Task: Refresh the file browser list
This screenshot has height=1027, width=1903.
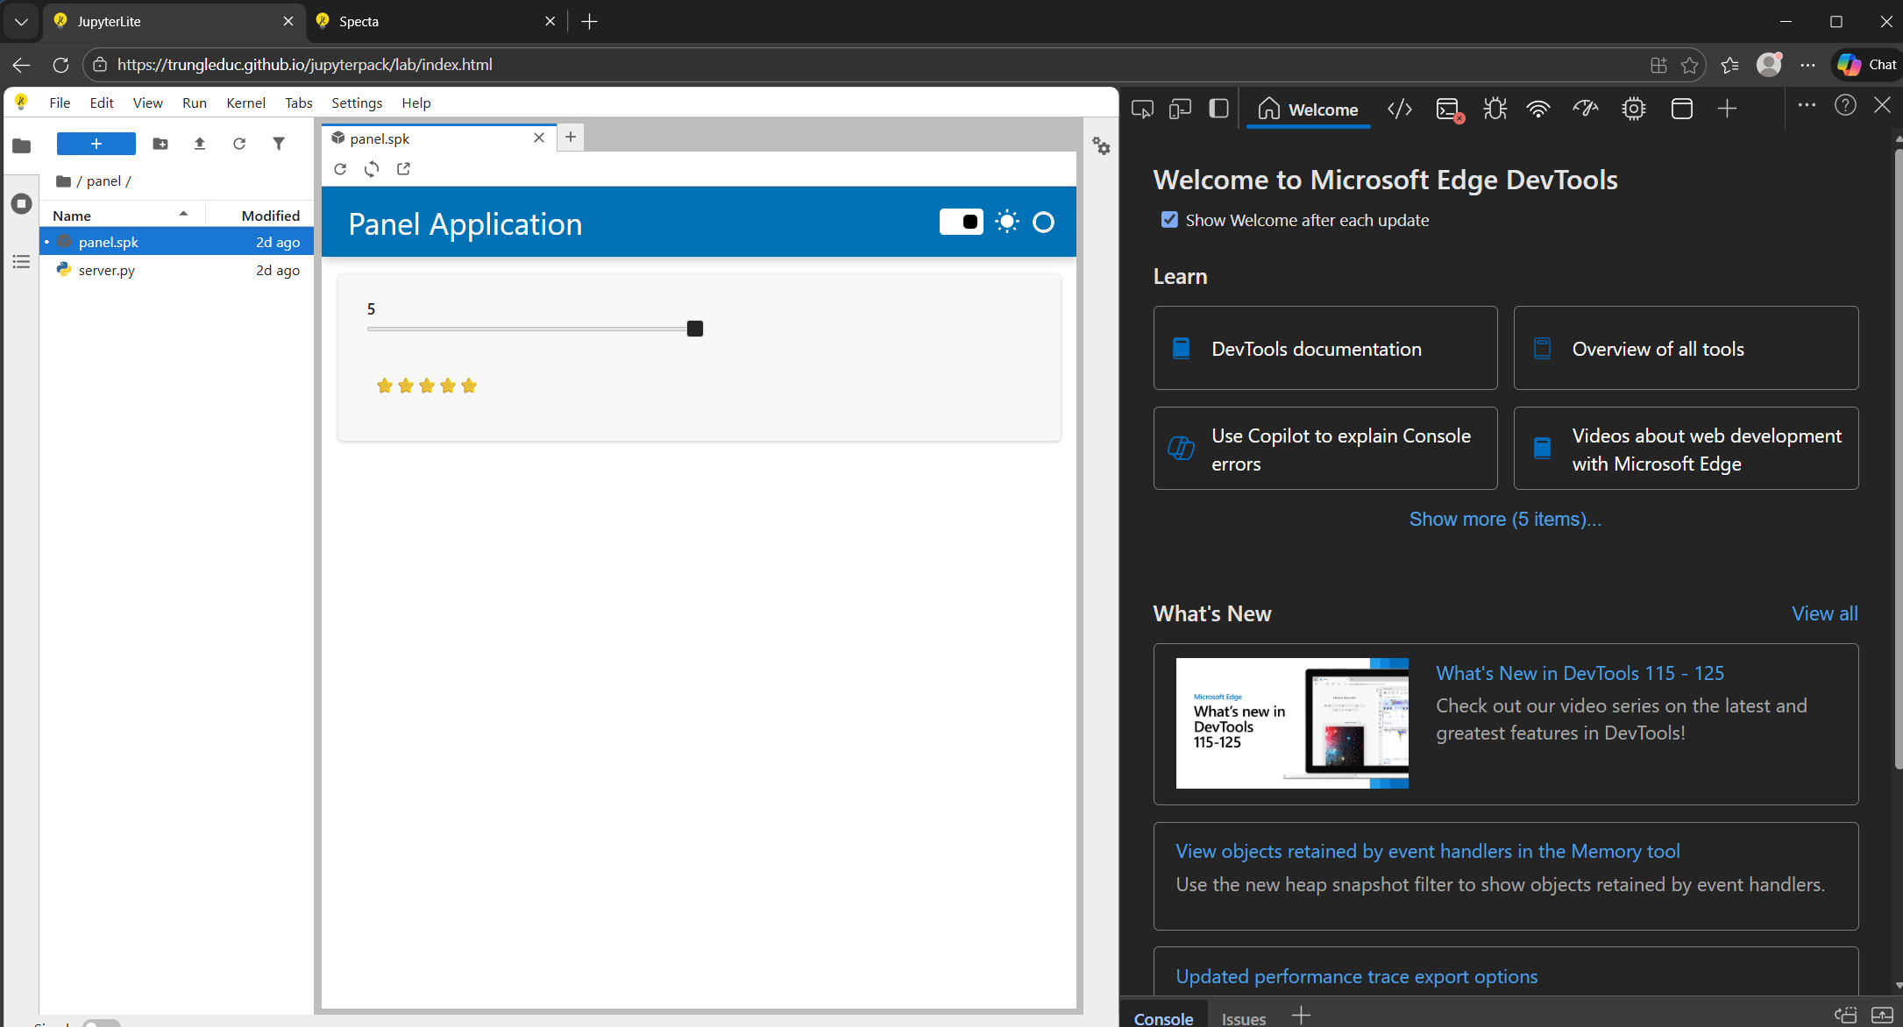Action: click(x=239, y=144)
